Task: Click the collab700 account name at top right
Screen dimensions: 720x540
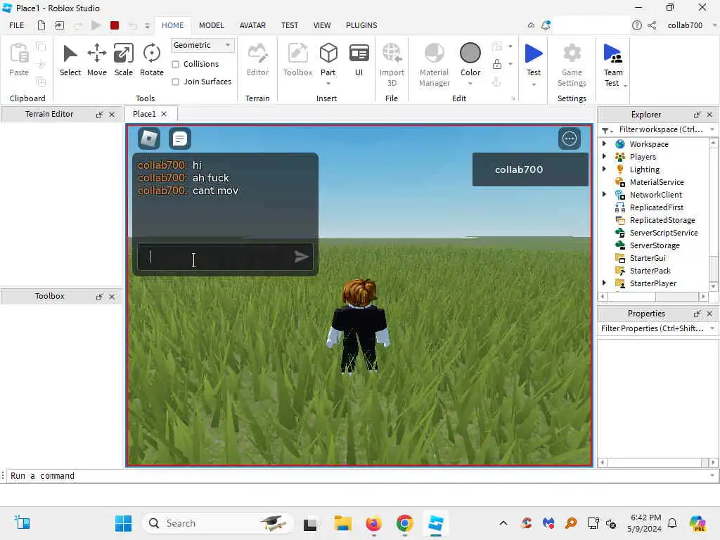Action: 685,25
